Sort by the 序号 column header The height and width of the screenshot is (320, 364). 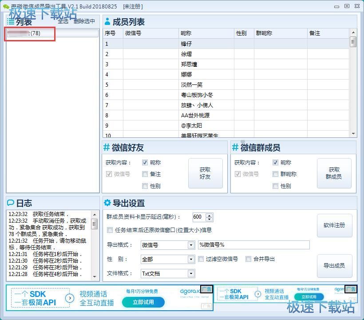[113, 33]
